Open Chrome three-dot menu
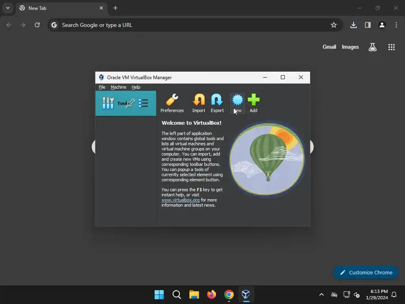Screen dimensions: 405x304 pyautogui.click(x=396, y=25)
